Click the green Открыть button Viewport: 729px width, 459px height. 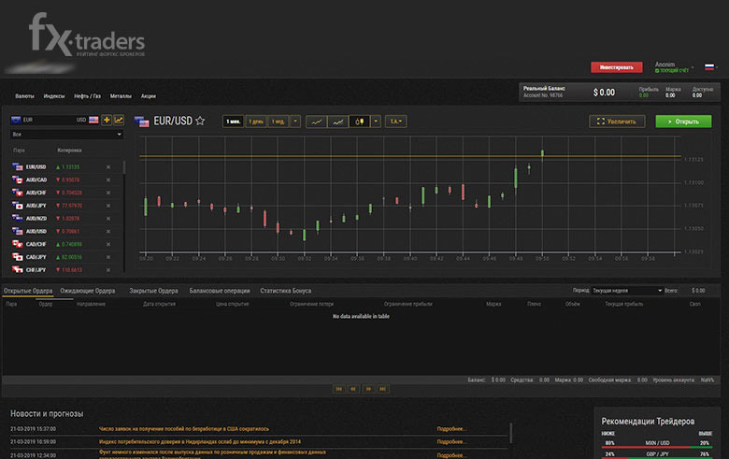pyautogui.click(x=683, y=122)
